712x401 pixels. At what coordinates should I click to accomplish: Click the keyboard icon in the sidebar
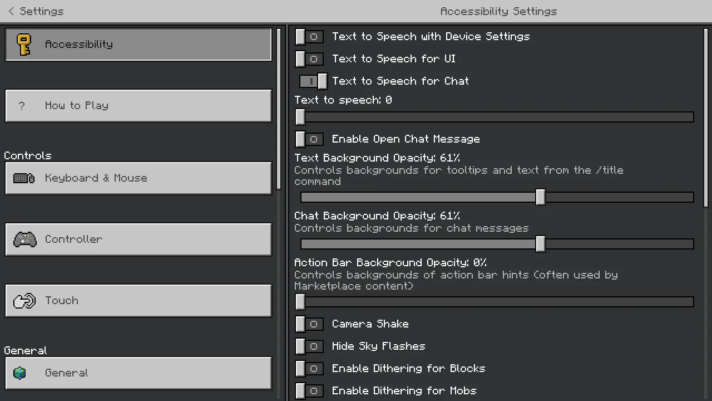[24, 178]
